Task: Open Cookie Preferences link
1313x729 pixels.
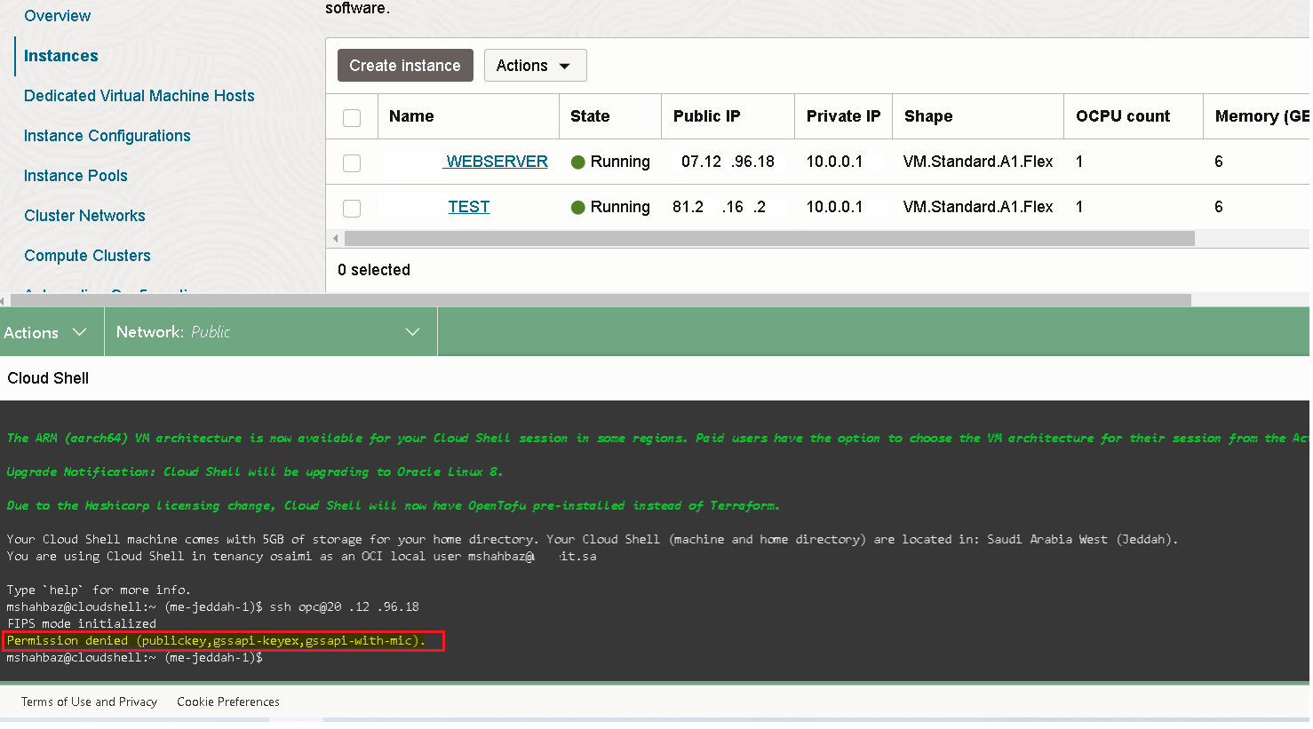Action: click(x=228, y=701)
